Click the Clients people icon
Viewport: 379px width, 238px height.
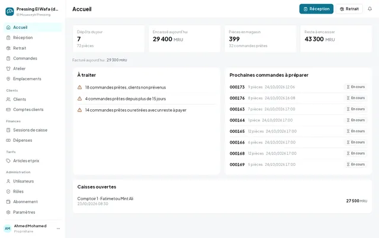click(8, 99)
